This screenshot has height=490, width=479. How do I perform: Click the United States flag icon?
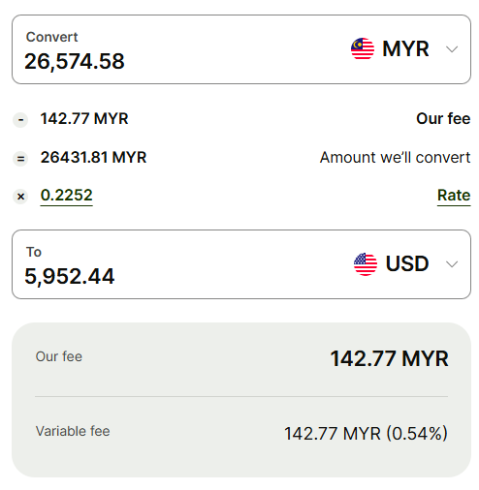[366, 264]
